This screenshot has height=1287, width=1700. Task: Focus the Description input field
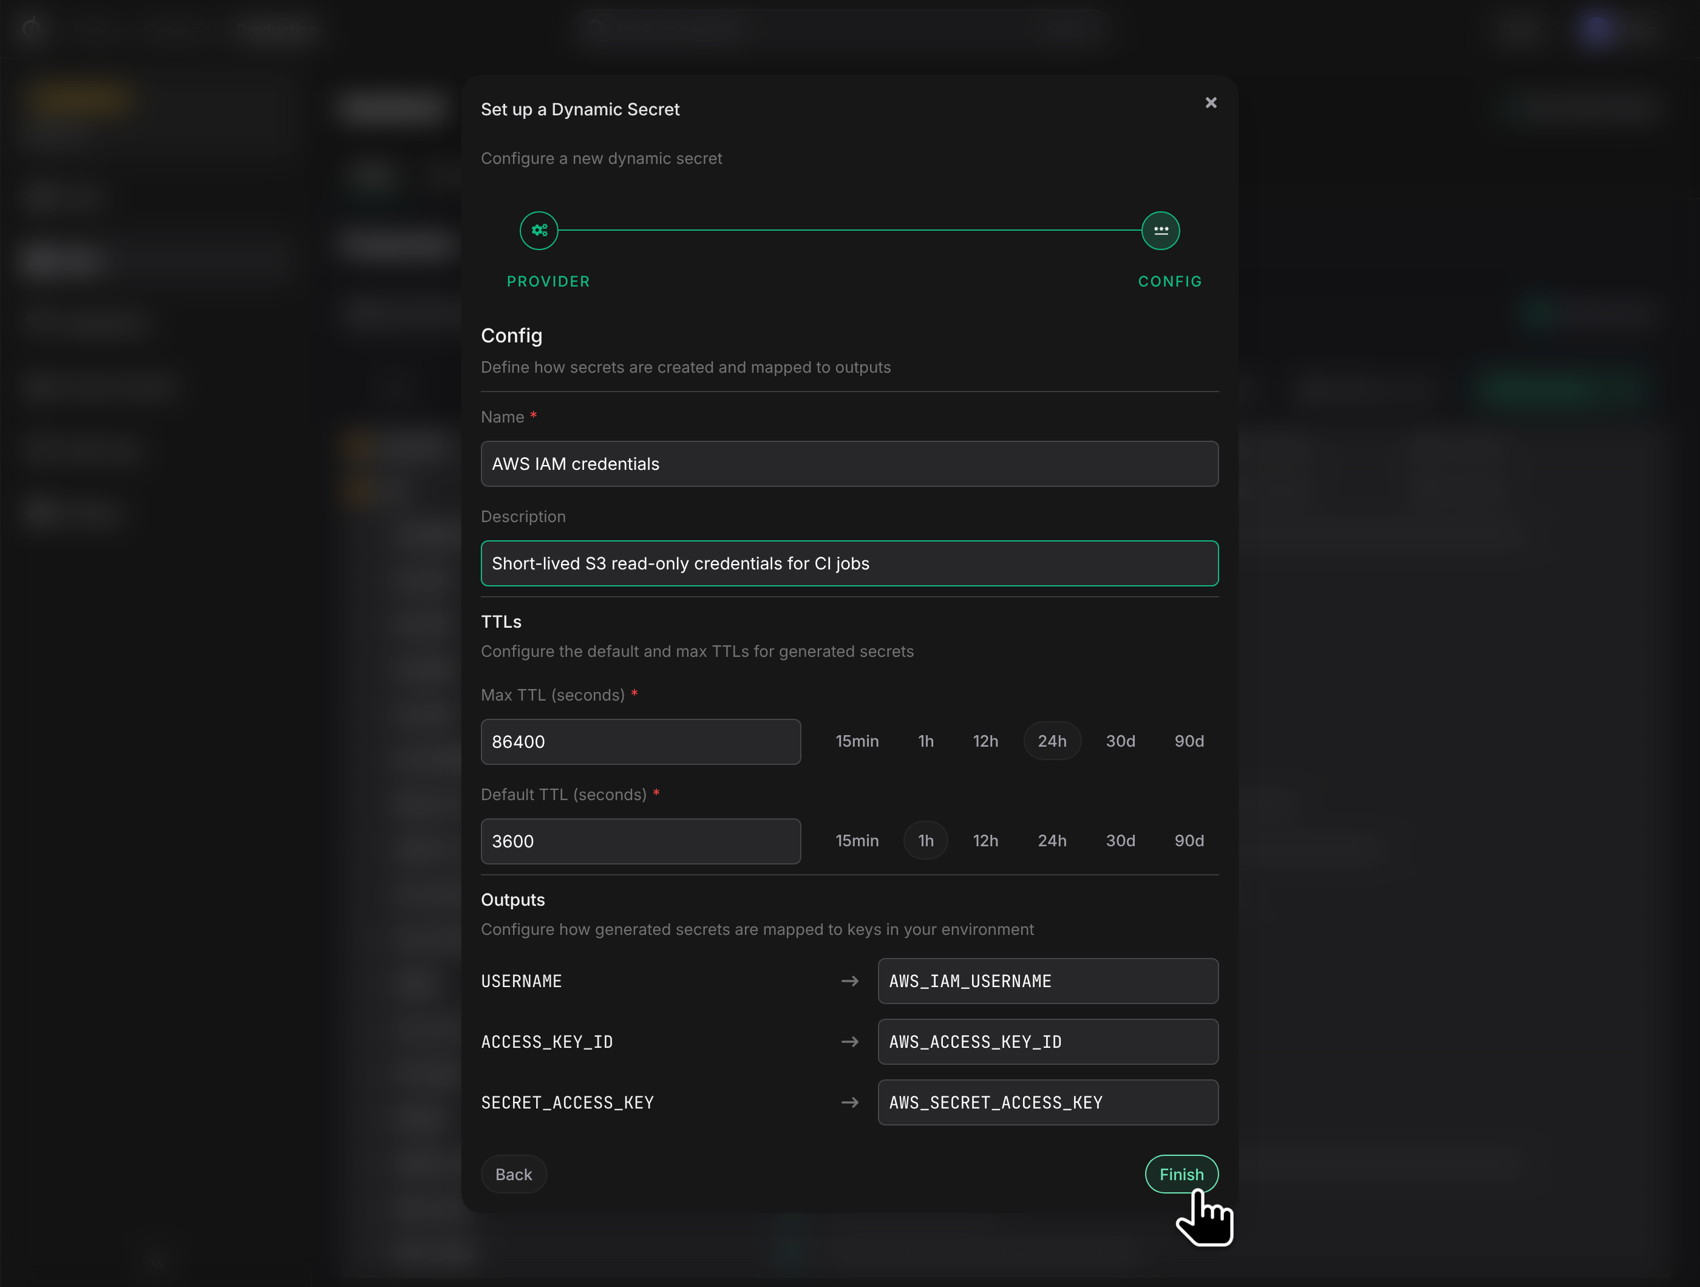[849, 563]
